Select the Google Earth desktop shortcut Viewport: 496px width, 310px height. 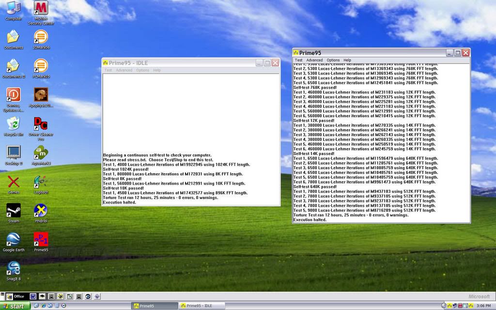[14, 242]
